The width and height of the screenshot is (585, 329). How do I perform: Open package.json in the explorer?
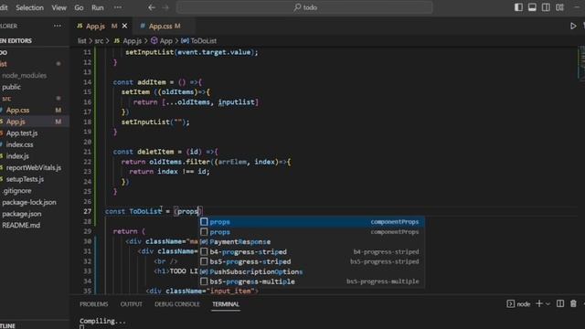[22, 214]
